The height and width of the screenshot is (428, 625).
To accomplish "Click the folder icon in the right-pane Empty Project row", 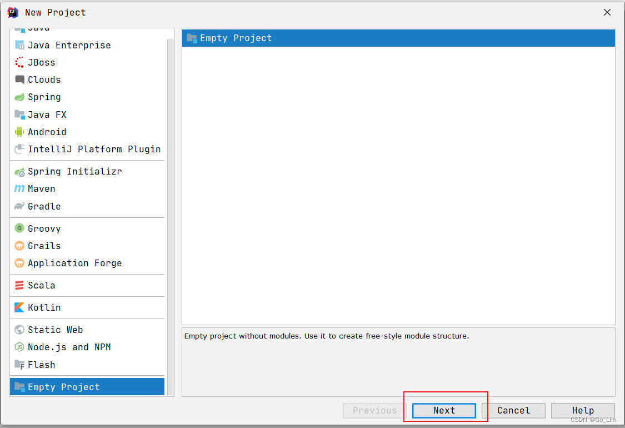I will coord(192,38).
